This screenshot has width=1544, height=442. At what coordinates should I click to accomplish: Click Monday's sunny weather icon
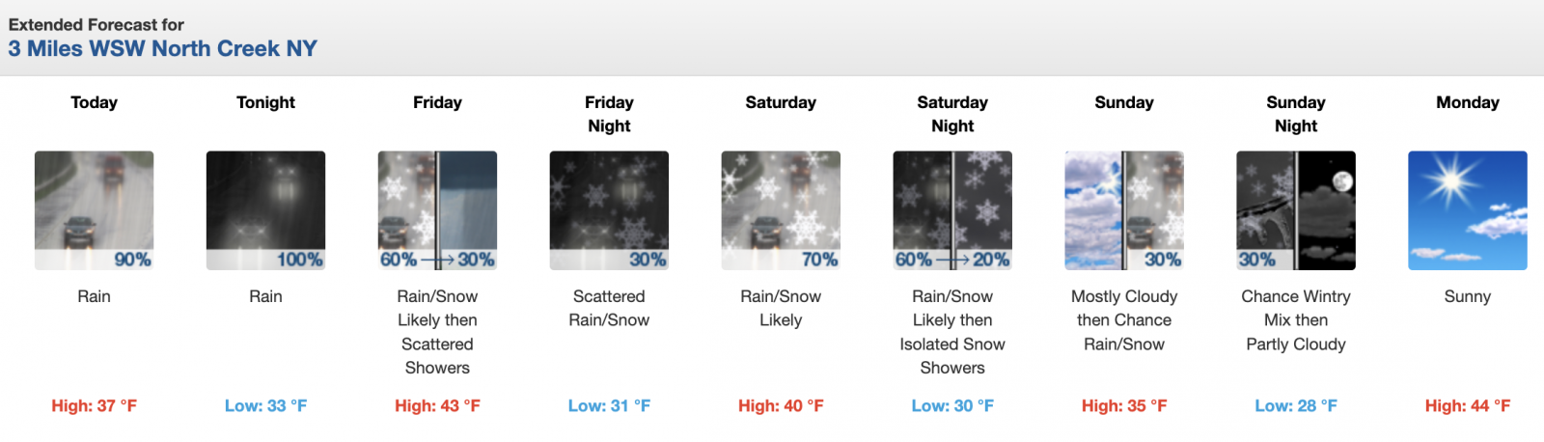1468,210
